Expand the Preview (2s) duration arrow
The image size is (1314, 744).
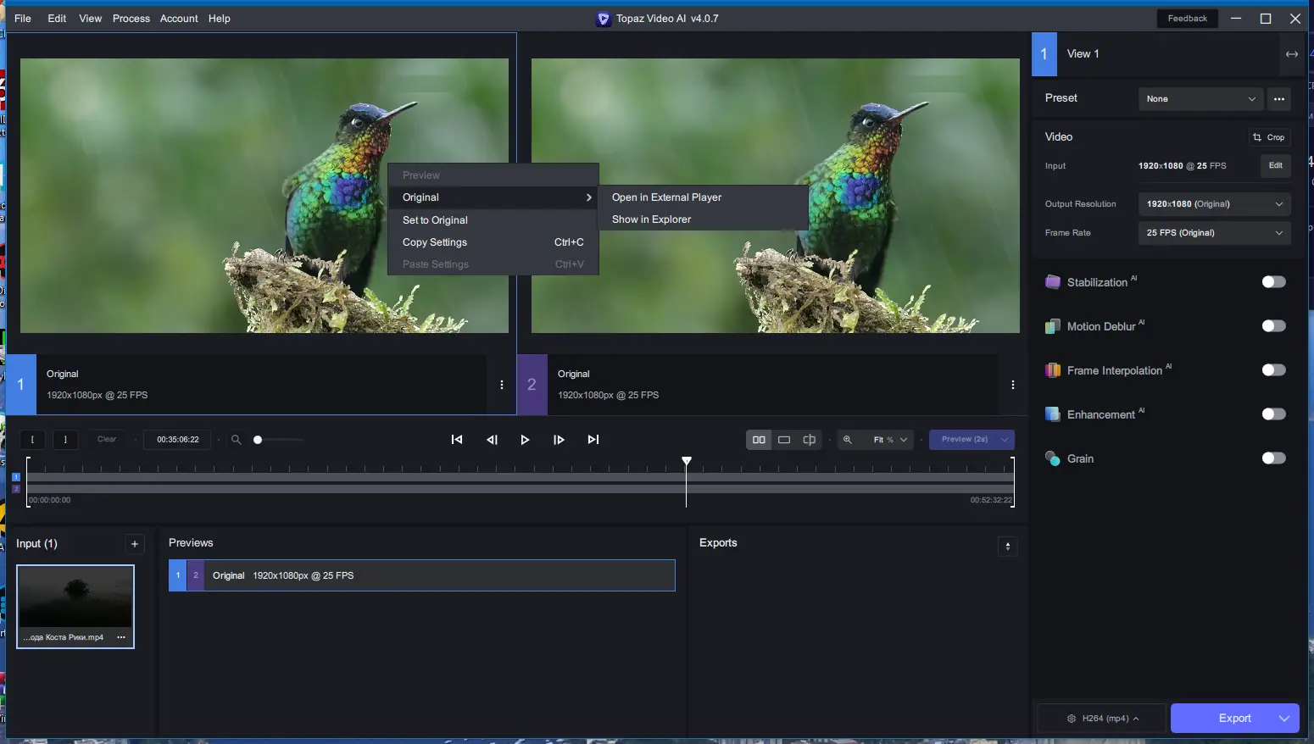coord(1005,440)
